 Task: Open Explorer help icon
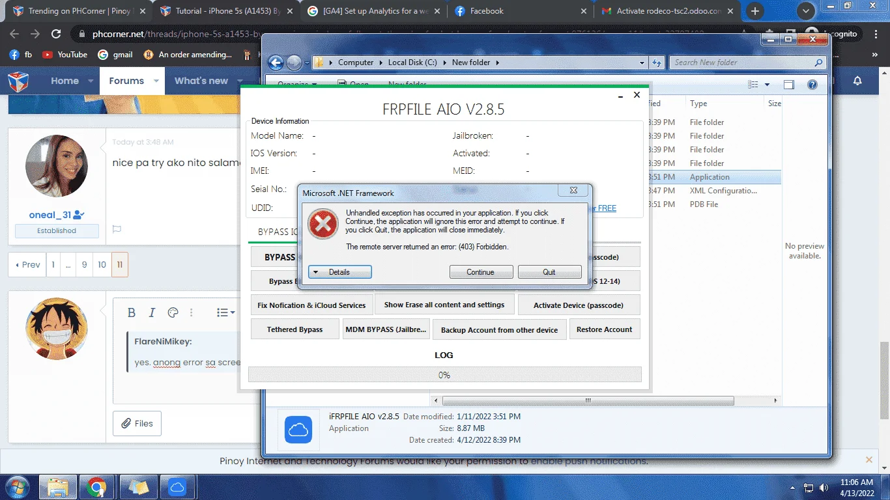812,85
